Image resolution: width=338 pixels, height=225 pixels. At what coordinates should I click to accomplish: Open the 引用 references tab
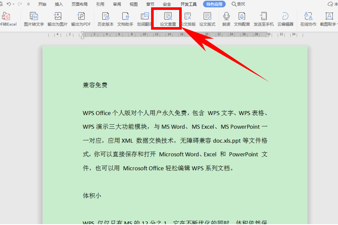click(x=100, y=4)
